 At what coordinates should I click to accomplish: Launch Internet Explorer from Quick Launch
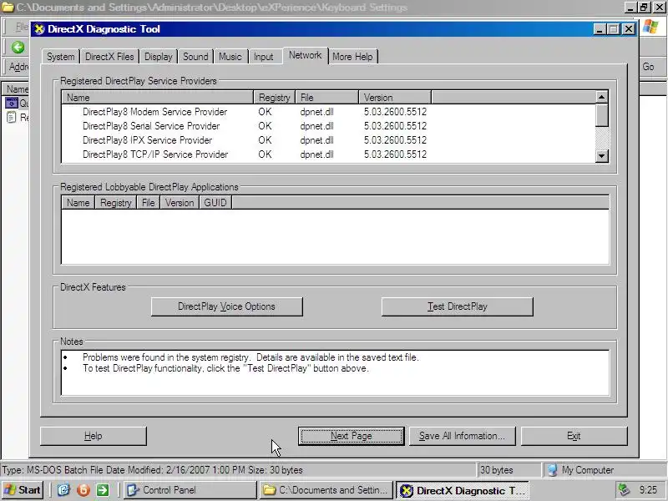pyautogui.click(x=63, y=490)
